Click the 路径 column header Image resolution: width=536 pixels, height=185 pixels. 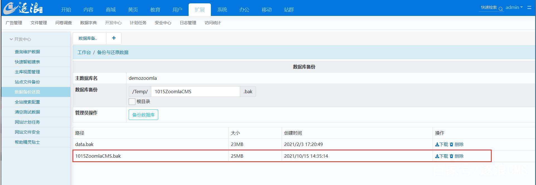tap(80, 133)
